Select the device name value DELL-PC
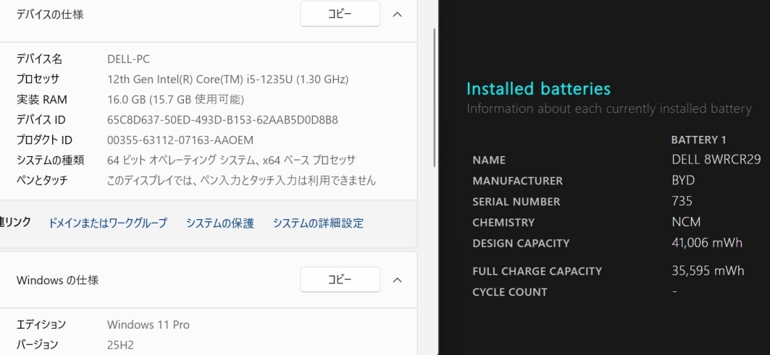 click(128, 59)
